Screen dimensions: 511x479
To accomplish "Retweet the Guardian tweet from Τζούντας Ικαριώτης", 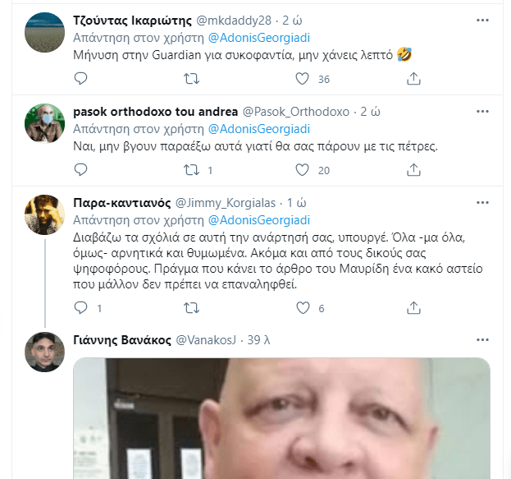I will coord(191,79).
